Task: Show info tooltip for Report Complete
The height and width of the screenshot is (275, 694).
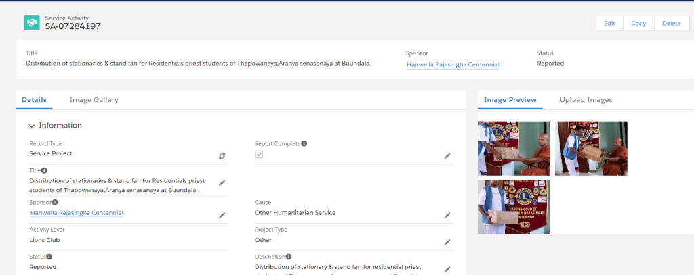Action: click(x=304, y=143)
